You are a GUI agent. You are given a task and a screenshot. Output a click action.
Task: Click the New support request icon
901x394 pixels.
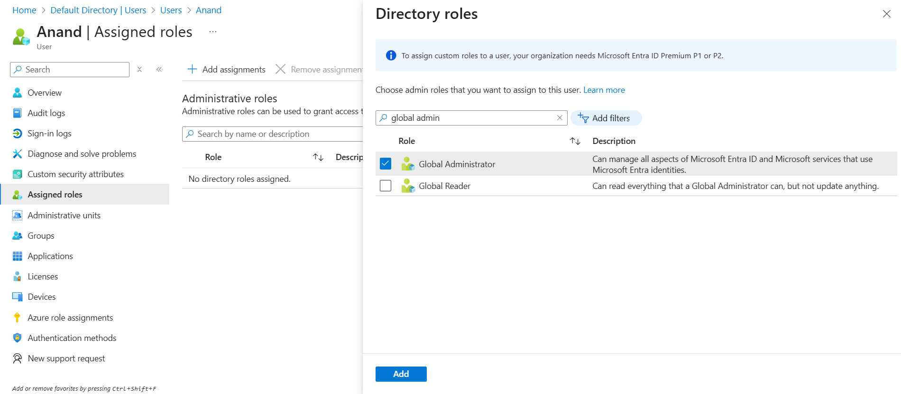[18, 358]
